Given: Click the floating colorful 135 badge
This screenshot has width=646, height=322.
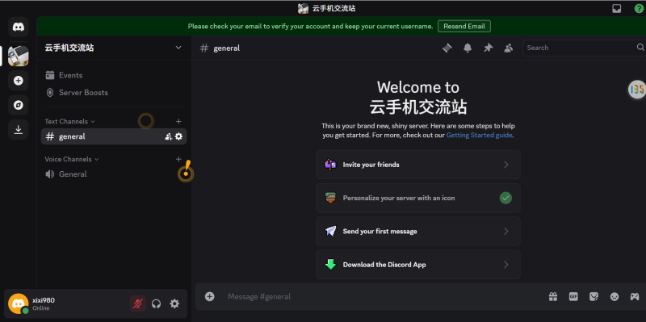Looking at the screenshot, I should (637, 90).
